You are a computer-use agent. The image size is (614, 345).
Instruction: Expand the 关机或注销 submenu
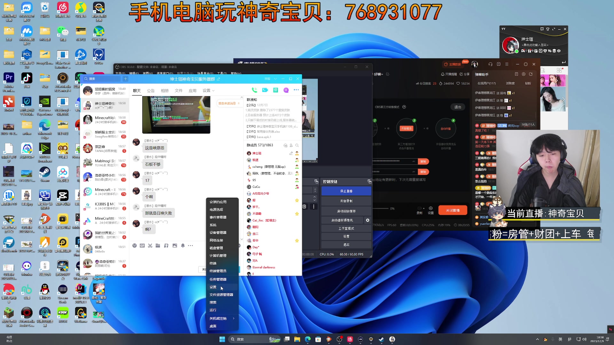click(221, 318)
